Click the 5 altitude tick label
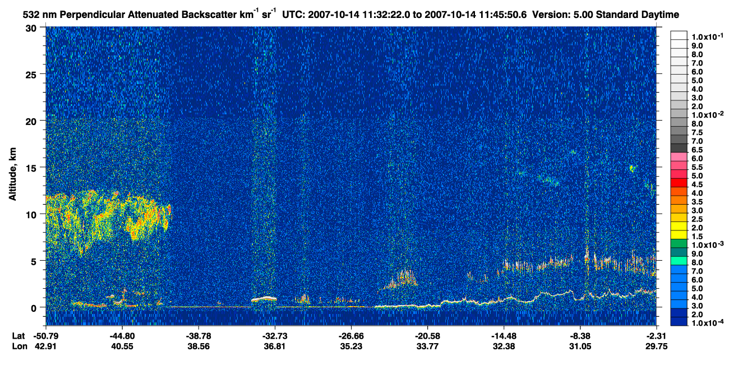Screen dimensions: 729x374 35,261
